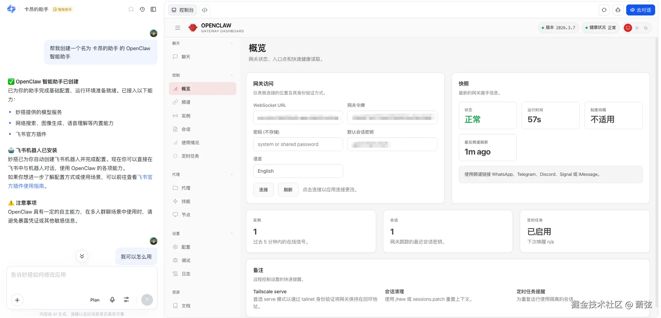The height and width of the screenshot is (318, 661).
Task: Open the English language dropdown
Action: [298, 171]
